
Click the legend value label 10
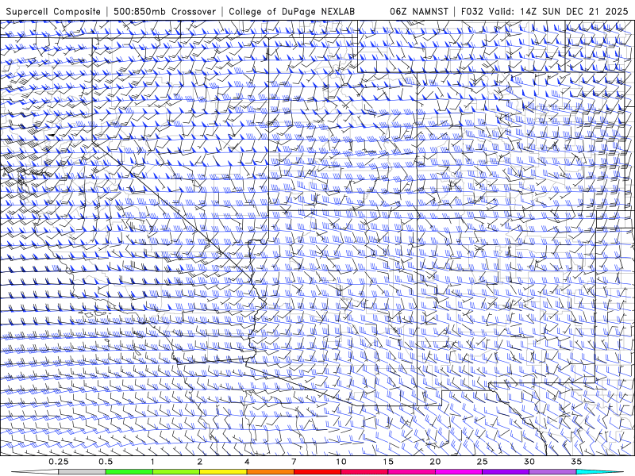tap(341, 462)
